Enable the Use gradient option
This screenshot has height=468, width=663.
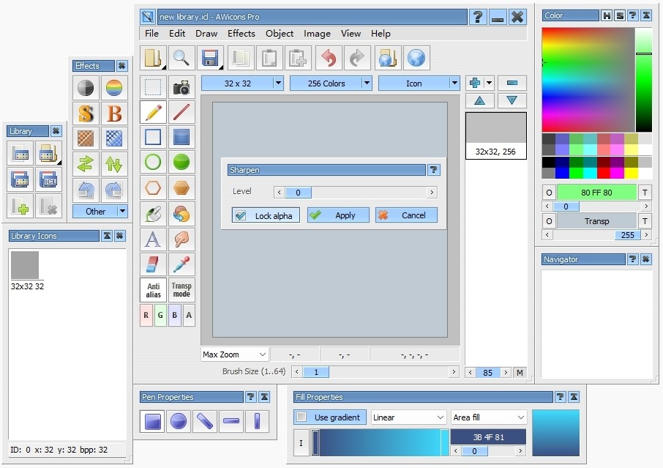(x=329, y=417)
